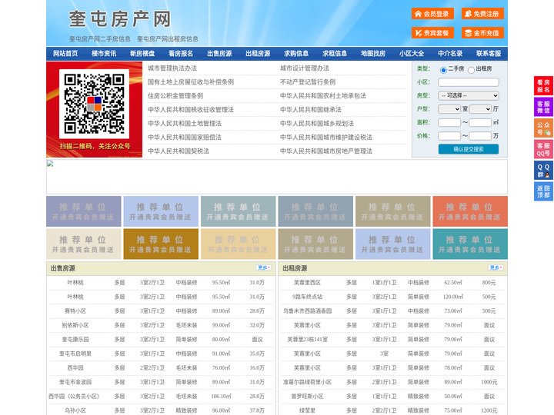
Task: Click the minimum 价格 input field
Action: pos(449,136)
